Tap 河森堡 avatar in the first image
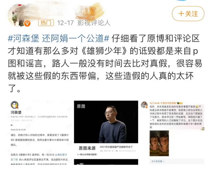The image size is (212, 171). click(x=15, y=105)
